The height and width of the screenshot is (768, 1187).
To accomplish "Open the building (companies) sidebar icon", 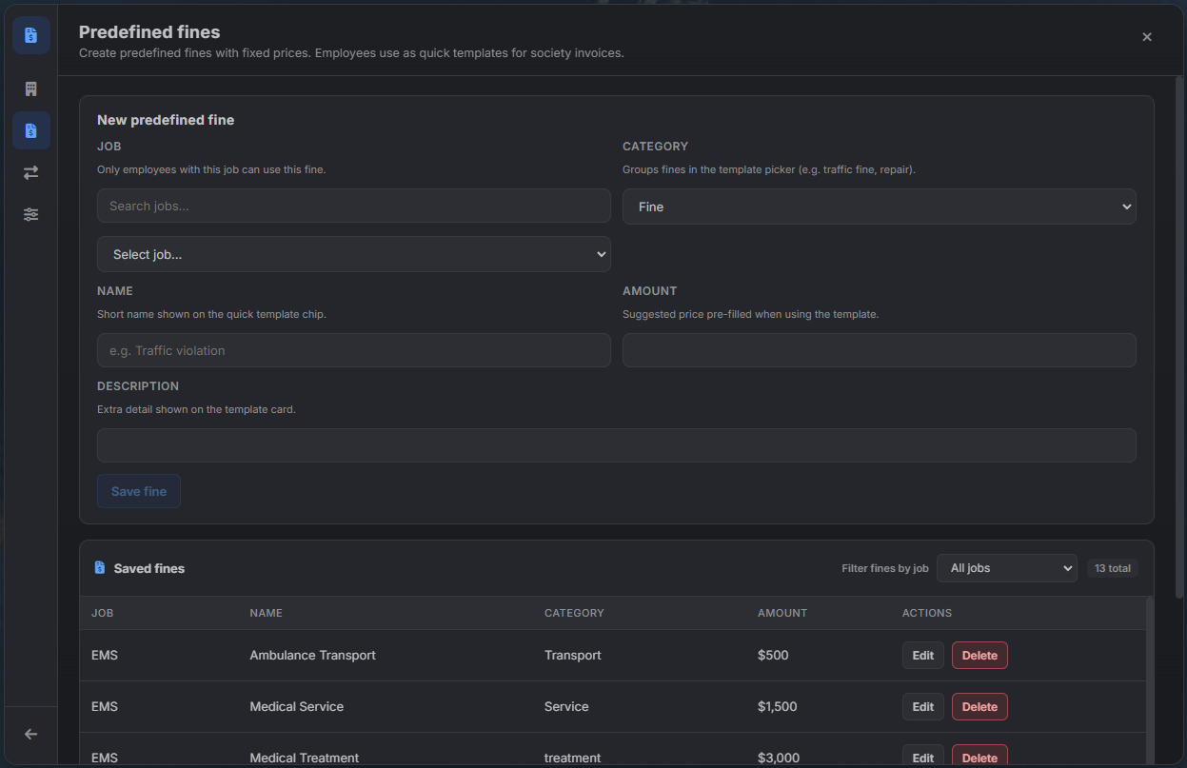I will pyautogui.click(x=31, y=89).
